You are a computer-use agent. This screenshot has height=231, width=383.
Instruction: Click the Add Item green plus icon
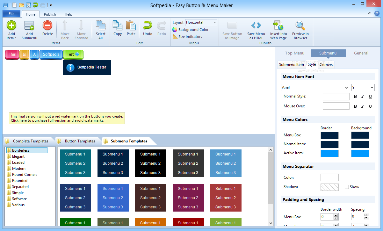(11, 25)
